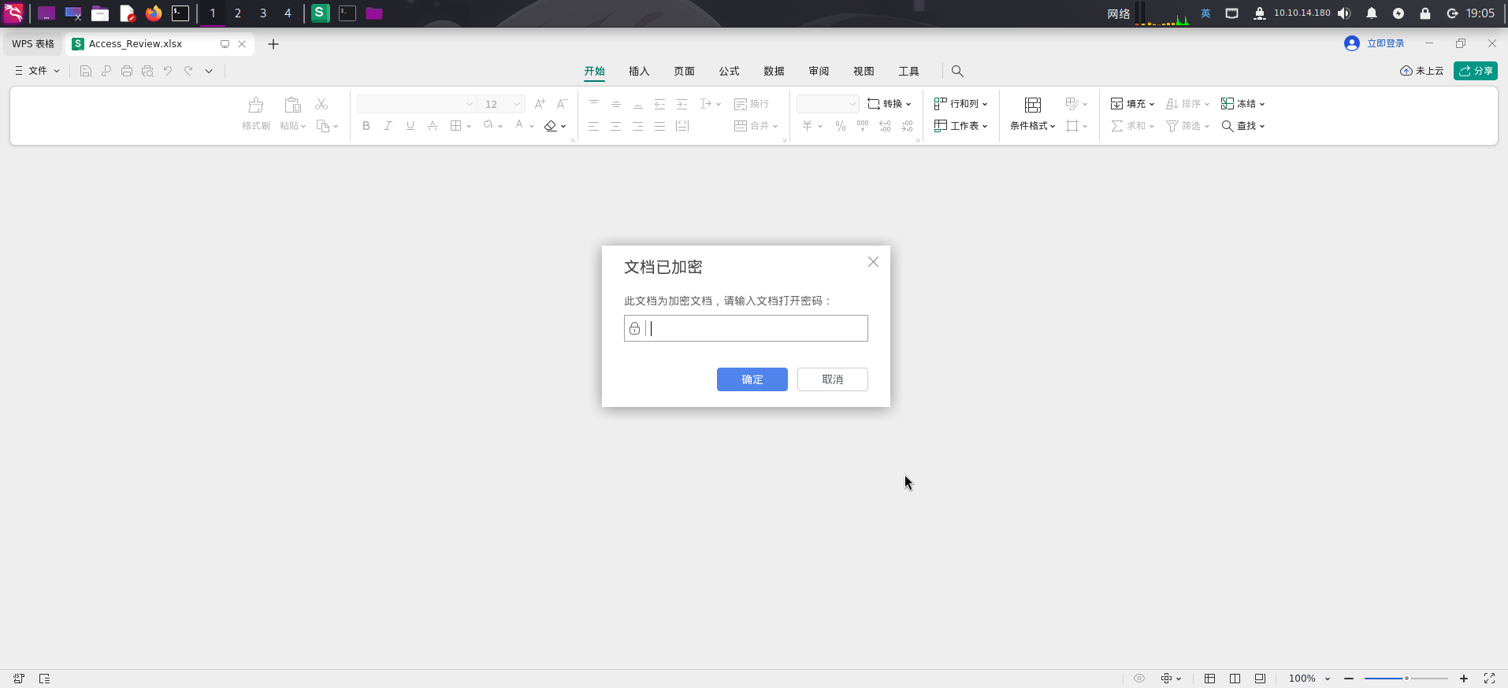Click the 立即登录 user avatar icon
The width and height of the screenshot is (1508, 688).
click(1352, 44)
